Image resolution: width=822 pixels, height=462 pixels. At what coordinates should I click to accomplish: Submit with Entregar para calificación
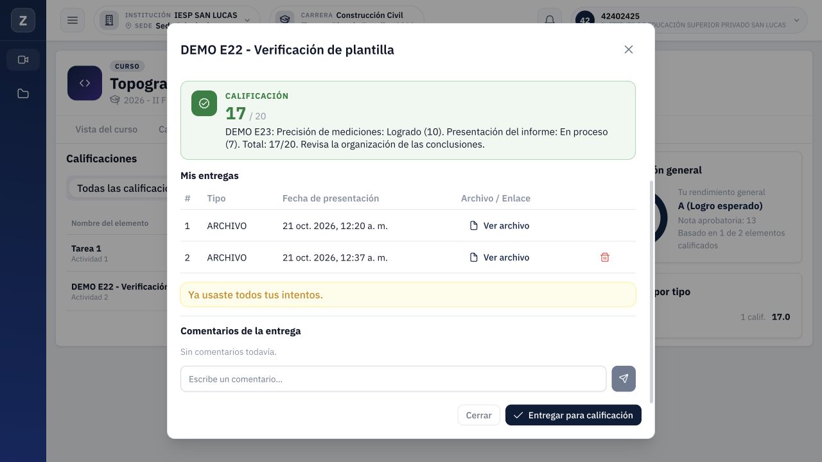[x=573, y=415]
